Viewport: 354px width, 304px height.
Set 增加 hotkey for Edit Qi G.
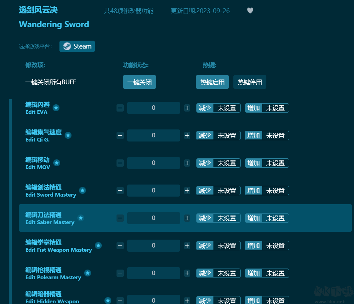pos(267,136)
